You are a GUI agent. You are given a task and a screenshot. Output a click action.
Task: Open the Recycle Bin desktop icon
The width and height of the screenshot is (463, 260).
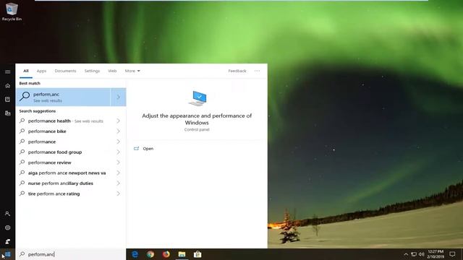12,12
